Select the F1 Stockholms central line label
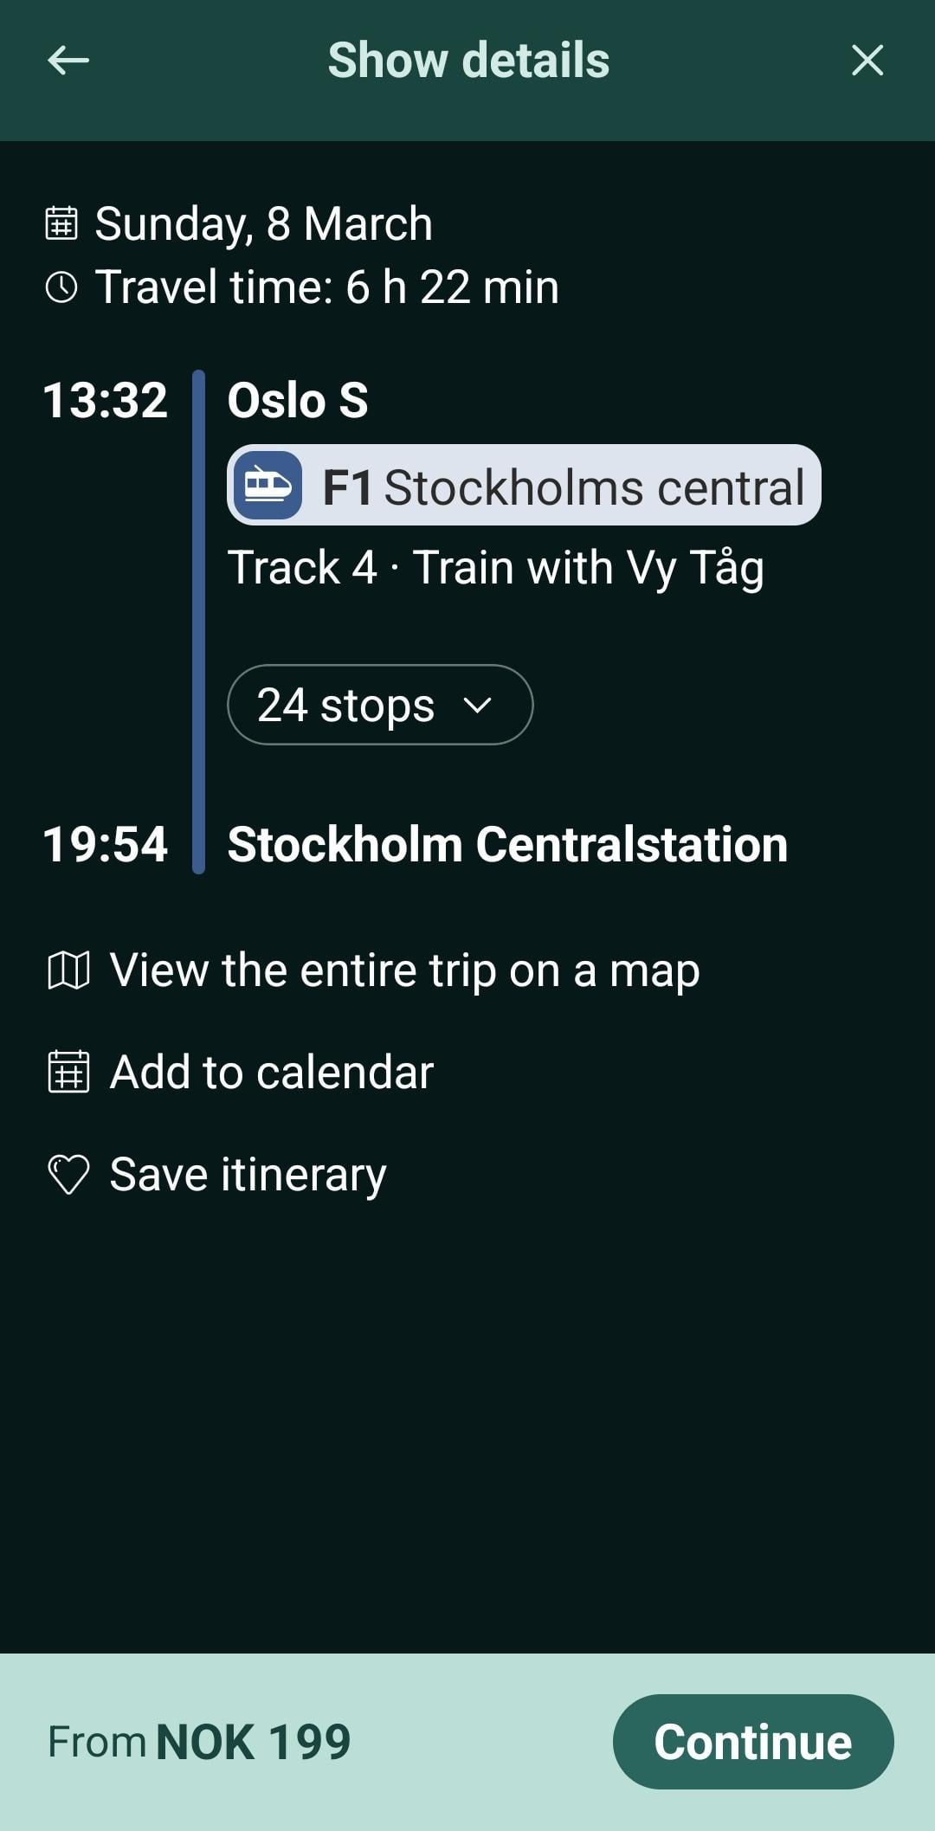935x1831 pixels. (563, 487)
